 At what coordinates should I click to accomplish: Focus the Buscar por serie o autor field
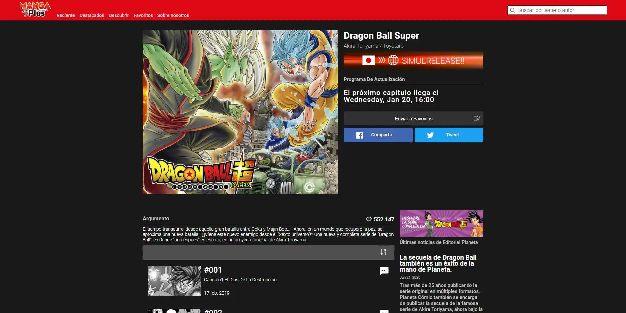pos(557,10)
